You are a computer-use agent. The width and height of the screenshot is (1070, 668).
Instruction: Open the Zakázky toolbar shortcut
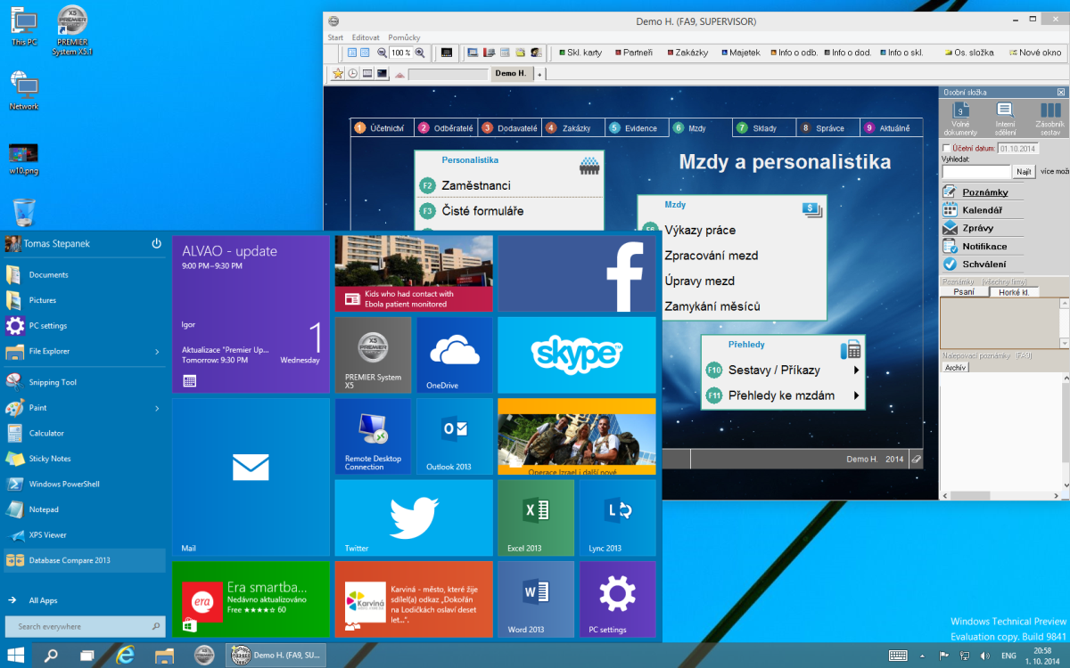coord(687,53)
